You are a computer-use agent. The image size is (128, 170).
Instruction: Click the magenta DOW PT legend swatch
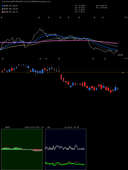coord(3,12)
